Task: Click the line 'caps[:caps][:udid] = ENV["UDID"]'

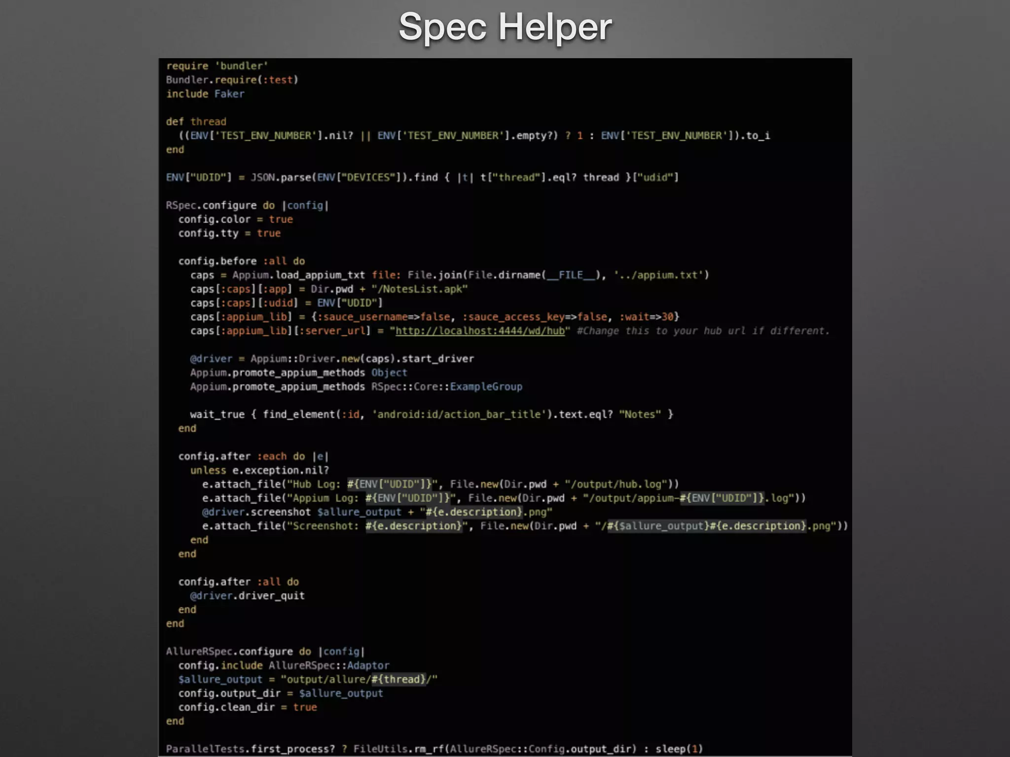Action: click(x=287, y=303)
